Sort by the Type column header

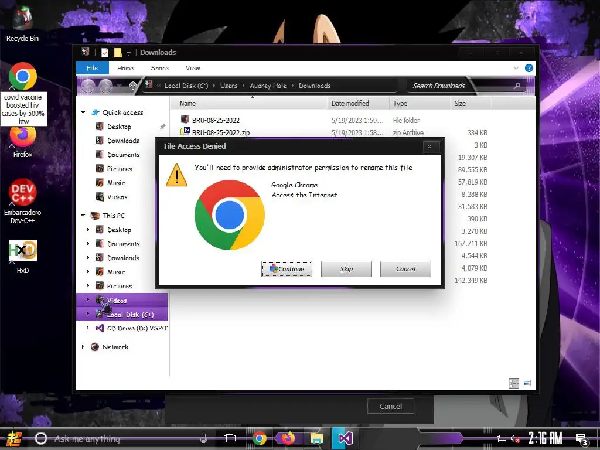pos(420,103)
